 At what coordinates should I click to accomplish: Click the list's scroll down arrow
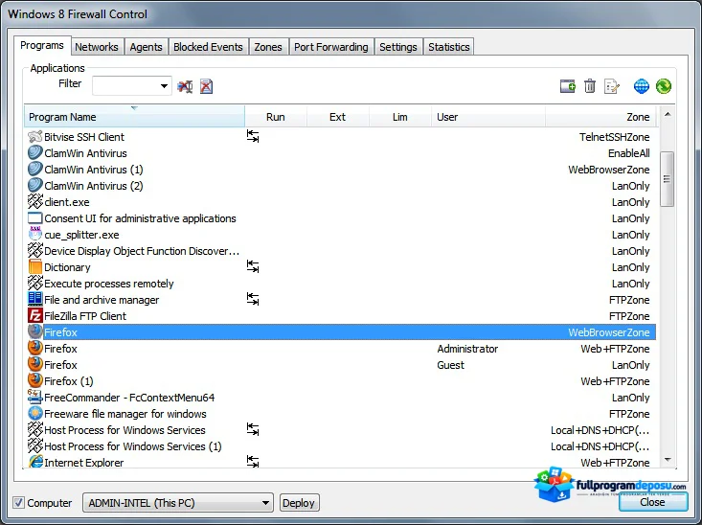tap(668, 460)
